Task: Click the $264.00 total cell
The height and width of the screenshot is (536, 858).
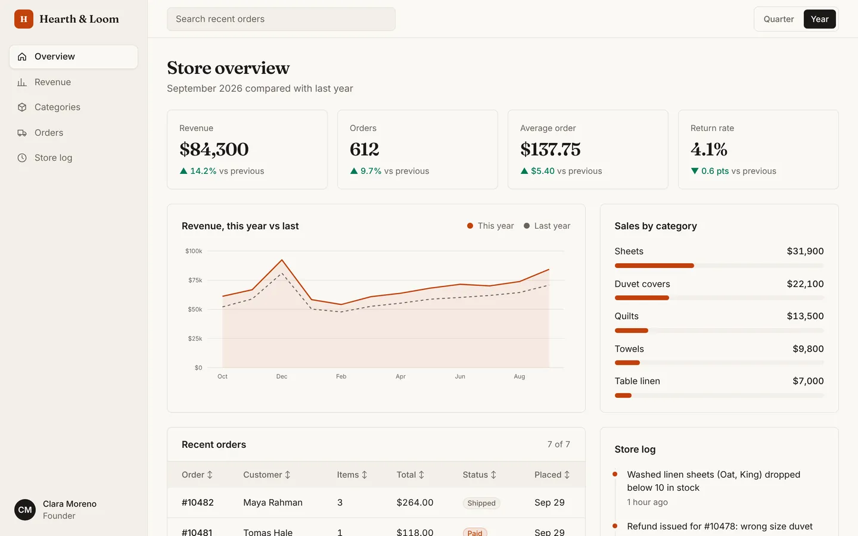Action: 415,503
